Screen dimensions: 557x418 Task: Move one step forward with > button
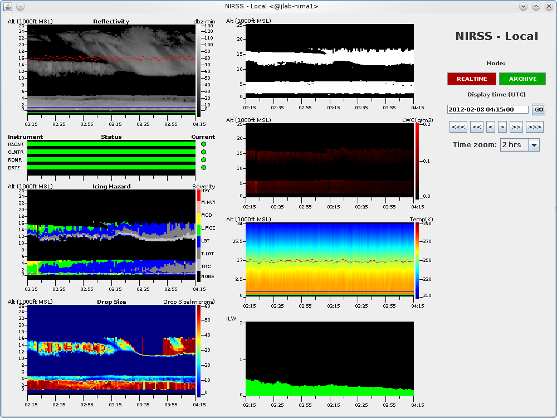point(502,127)
